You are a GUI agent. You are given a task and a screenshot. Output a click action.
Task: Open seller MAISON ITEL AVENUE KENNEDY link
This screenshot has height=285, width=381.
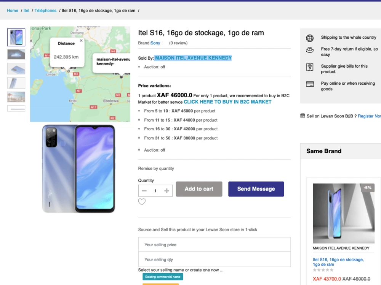tap(193, 58)
